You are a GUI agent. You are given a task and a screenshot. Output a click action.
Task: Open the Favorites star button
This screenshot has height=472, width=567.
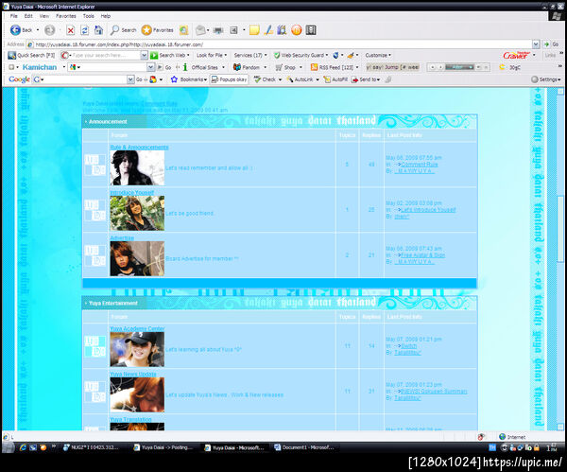pos(157,30)
